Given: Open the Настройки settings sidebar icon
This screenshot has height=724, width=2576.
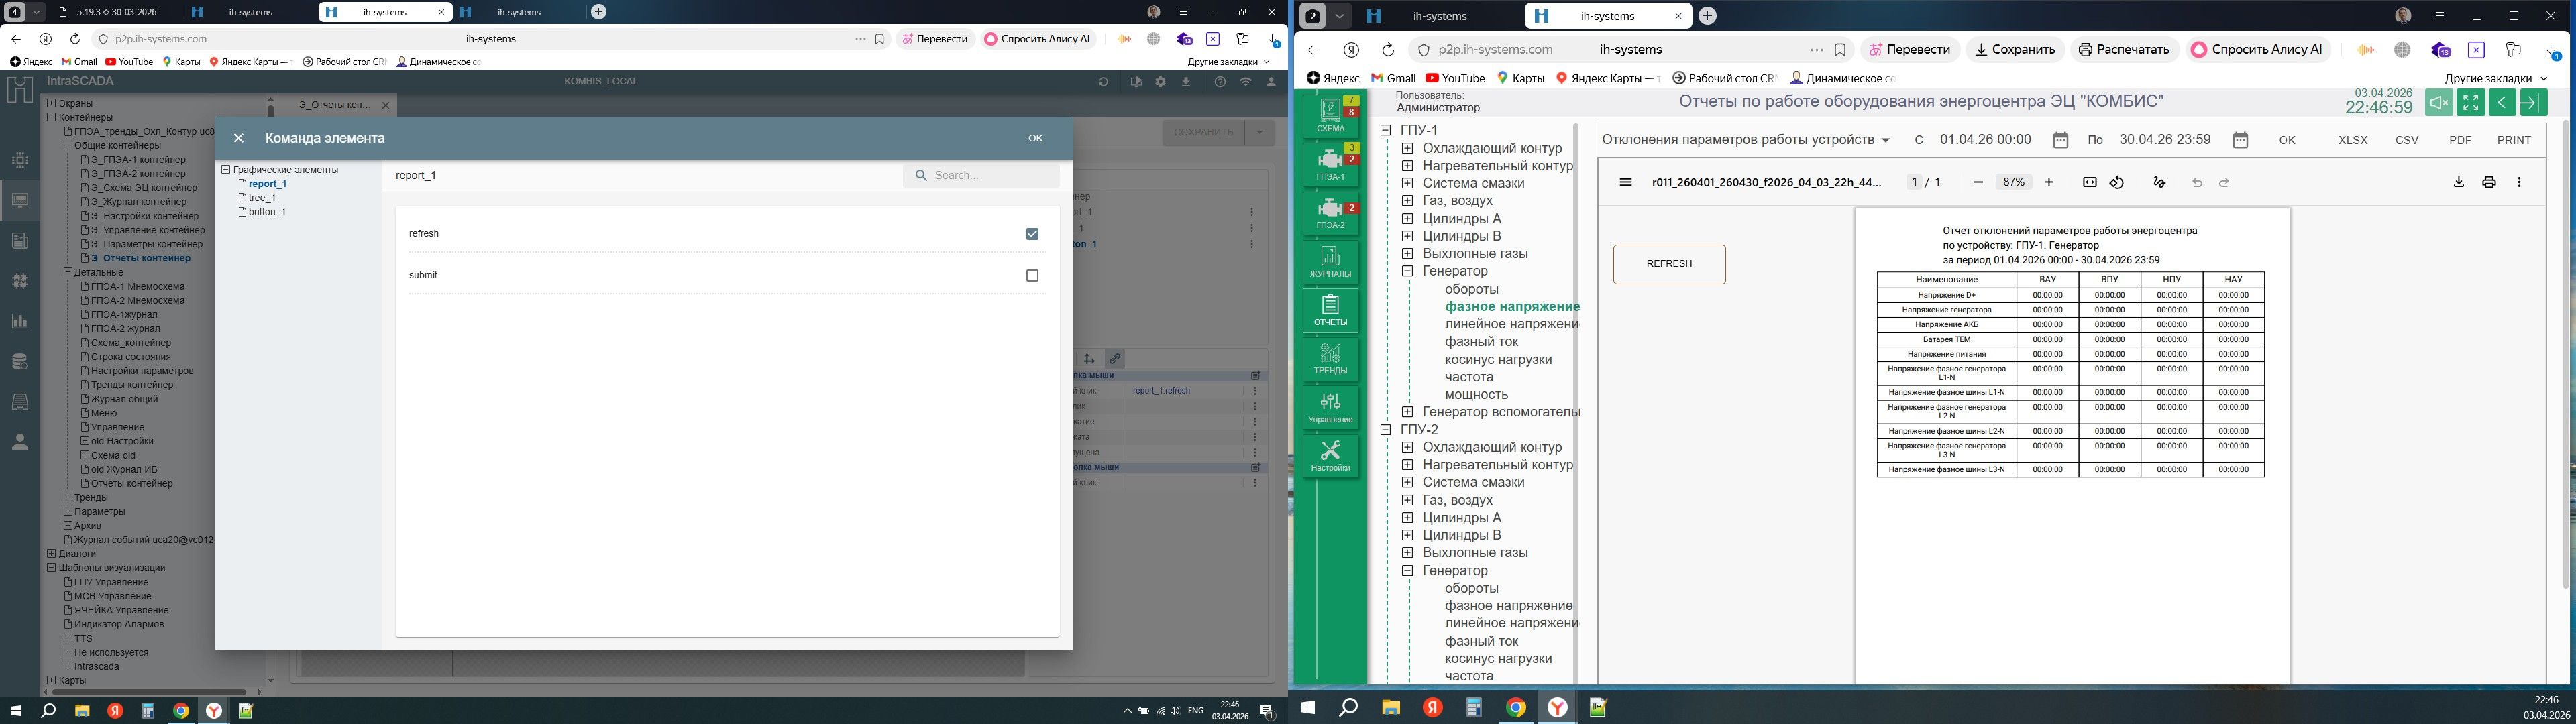Looking at the screenshot, I should pos(1330,456).
